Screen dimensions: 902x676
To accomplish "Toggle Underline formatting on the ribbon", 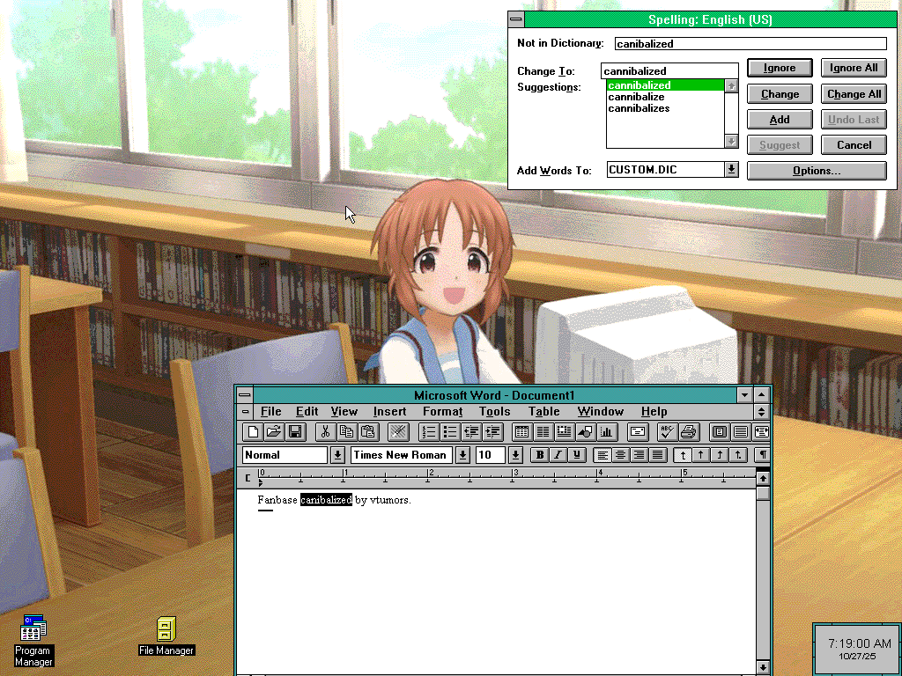I will tap(576, 455).
